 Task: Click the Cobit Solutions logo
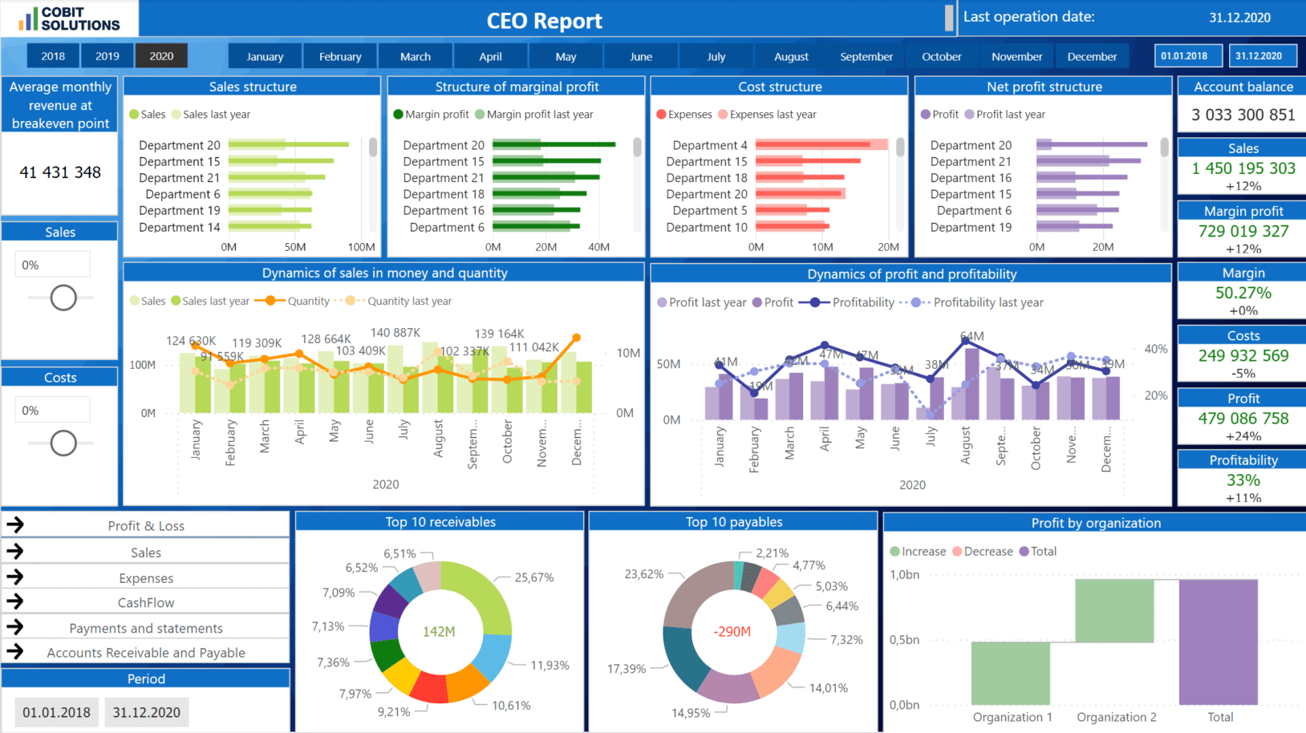coord(70,18)
